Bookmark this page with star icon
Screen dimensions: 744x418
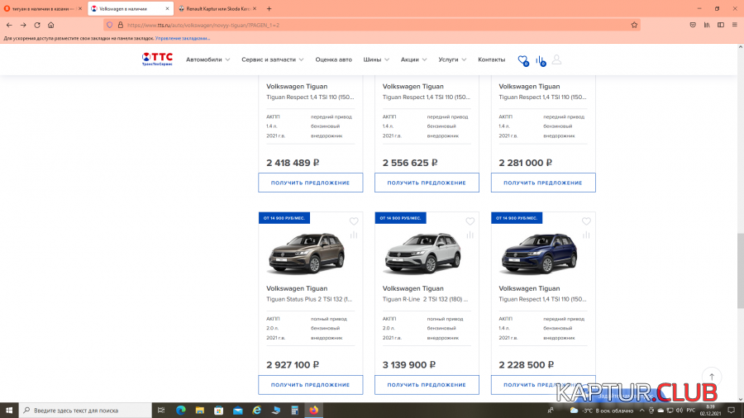pos(634,25)
